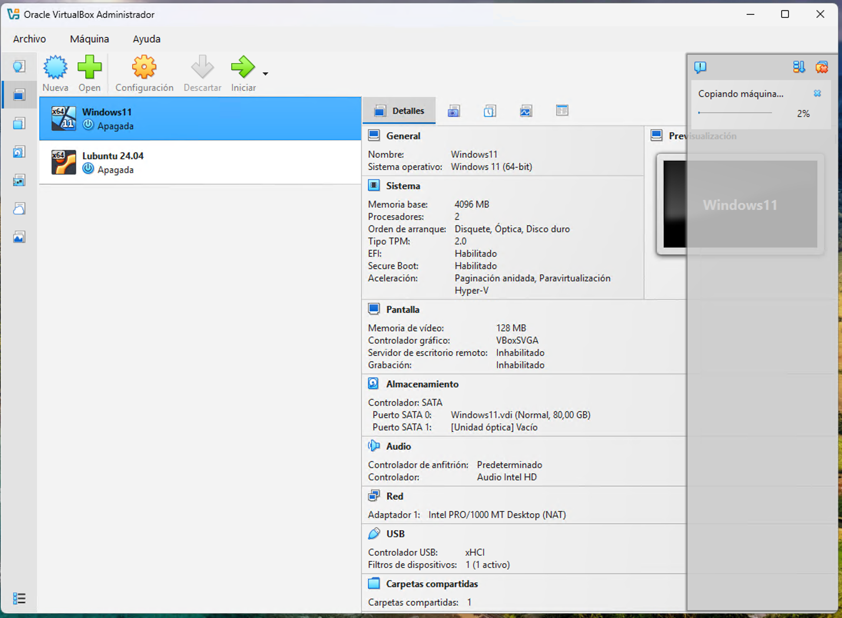
Task: Select the Lubuntu 24.04 virtual machine
Action: pos(200,162)
